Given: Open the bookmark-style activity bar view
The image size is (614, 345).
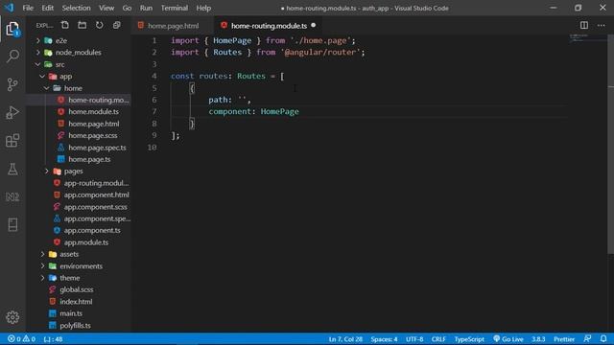Looking at the screenshot, I should (12, 224).
